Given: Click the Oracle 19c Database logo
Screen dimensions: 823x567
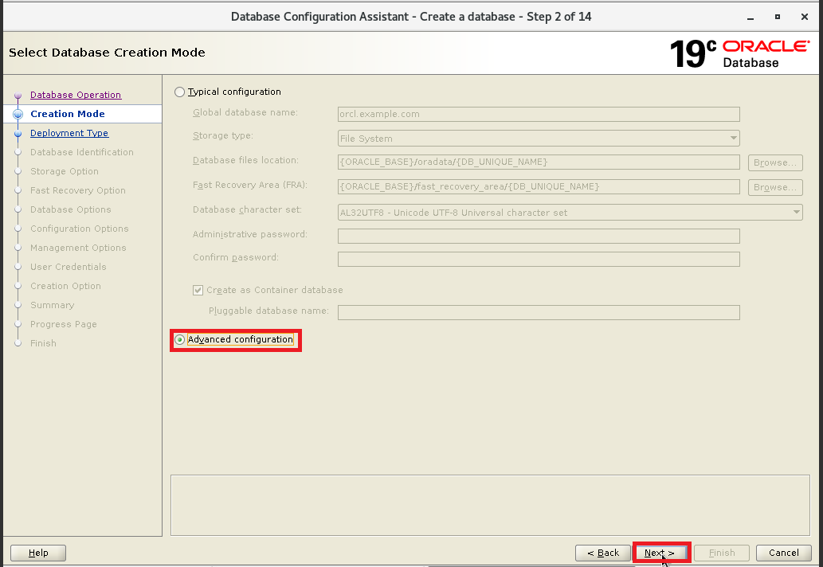Looking at the screenshot, I should coord(739,53).
